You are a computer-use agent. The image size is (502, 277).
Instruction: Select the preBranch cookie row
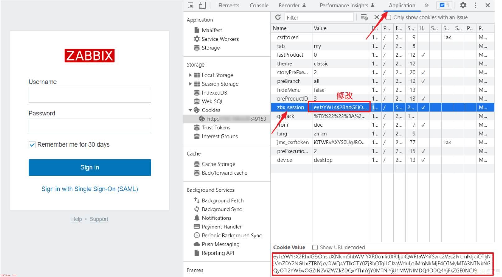382,81
